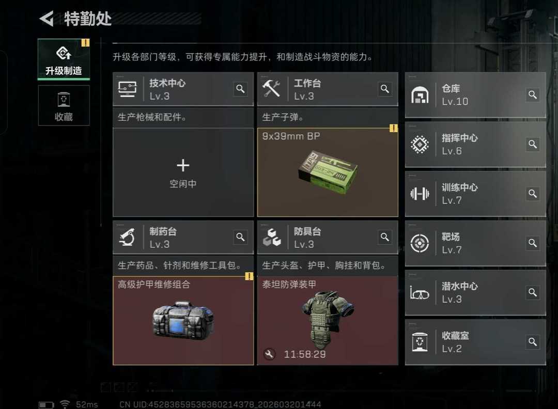Add production in the idle 空闲中 slot
This screenshot has height=409, width=558.
(x=183, y=172)
